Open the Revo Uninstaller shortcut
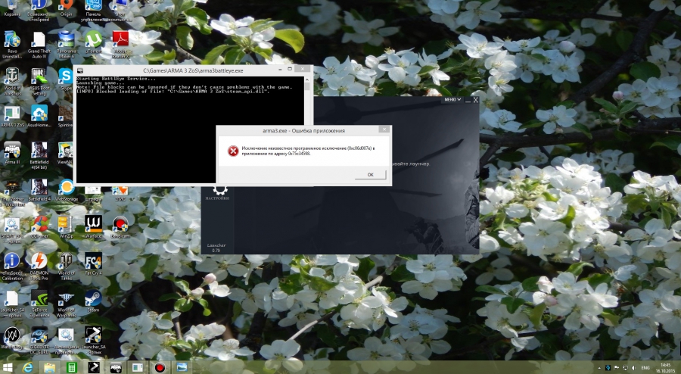681x374 pixels. click(x=12, y=45)
